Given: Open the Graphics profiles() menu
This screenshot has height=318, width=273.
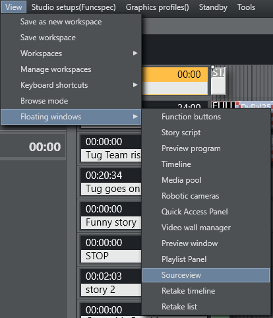Looking at the screenshot, I should (157, 7).
